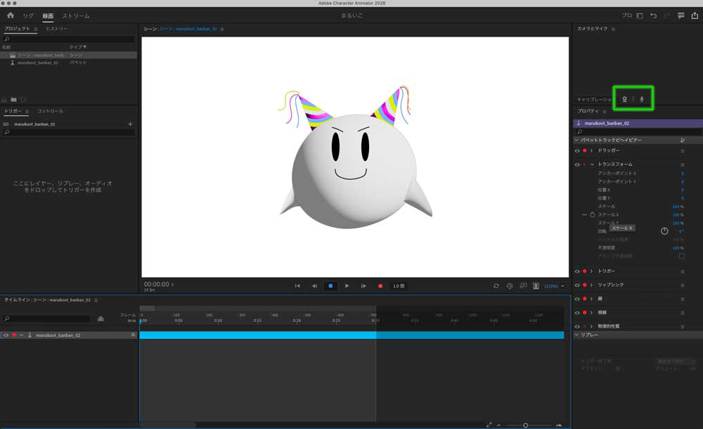The width and height of the screenshot is (703, 429).
Task: Click the camera calibration icon
Action: click(x=624, y=98)
